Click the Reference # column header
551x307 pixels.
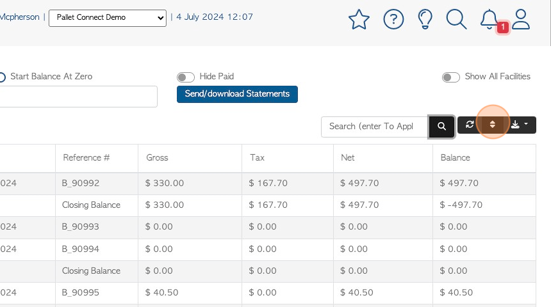[86, 157]
